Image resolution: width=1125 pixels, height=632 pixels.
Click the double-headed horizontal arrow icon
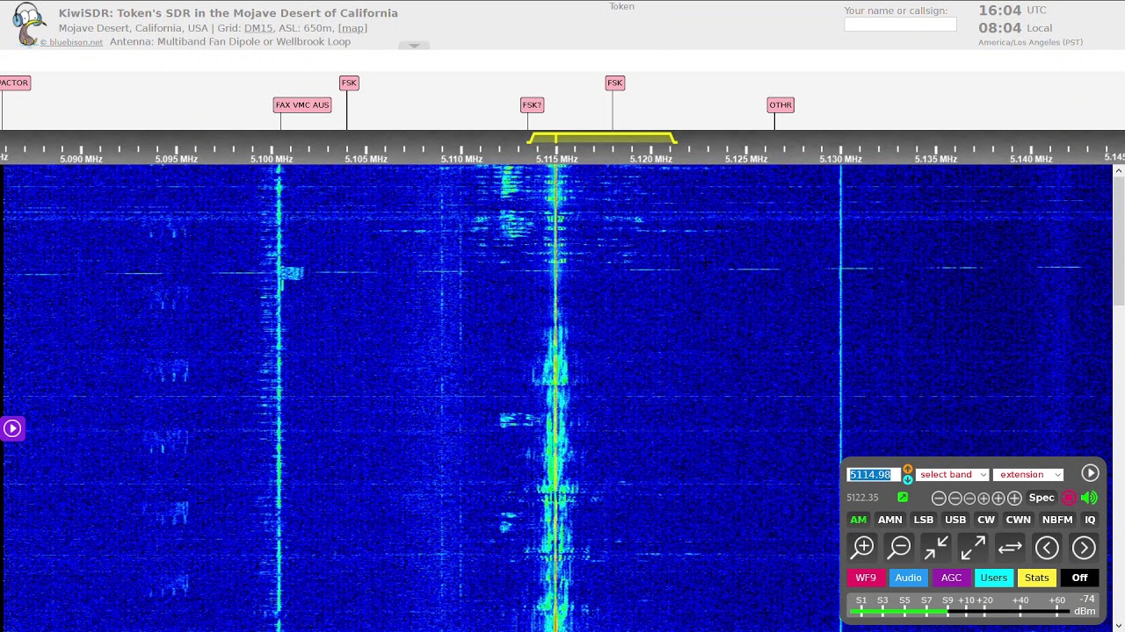pos(1010,548)
